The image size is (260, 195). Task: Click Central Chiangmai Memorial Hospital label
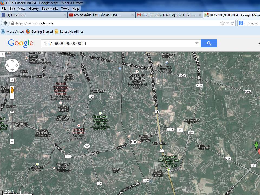tap(60, 89)
